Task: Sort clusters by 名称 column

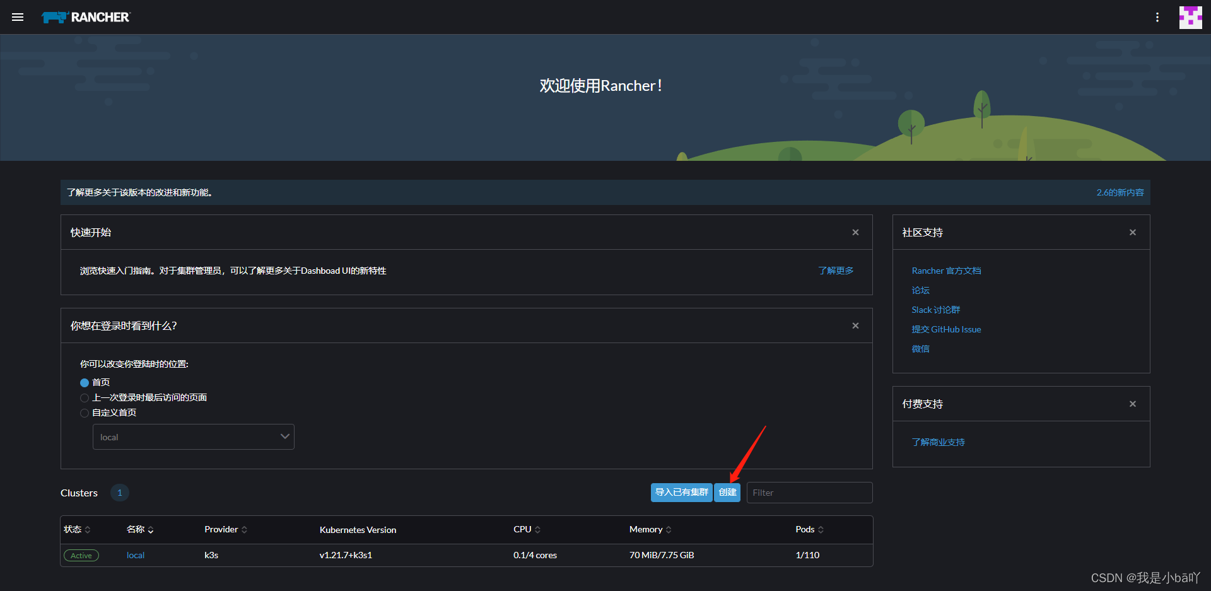Action: 140,529
